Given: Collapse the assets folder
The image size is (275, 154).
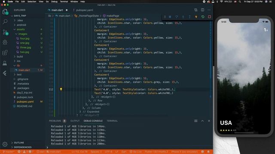Looking at the screenshot, I should [15, 30].
